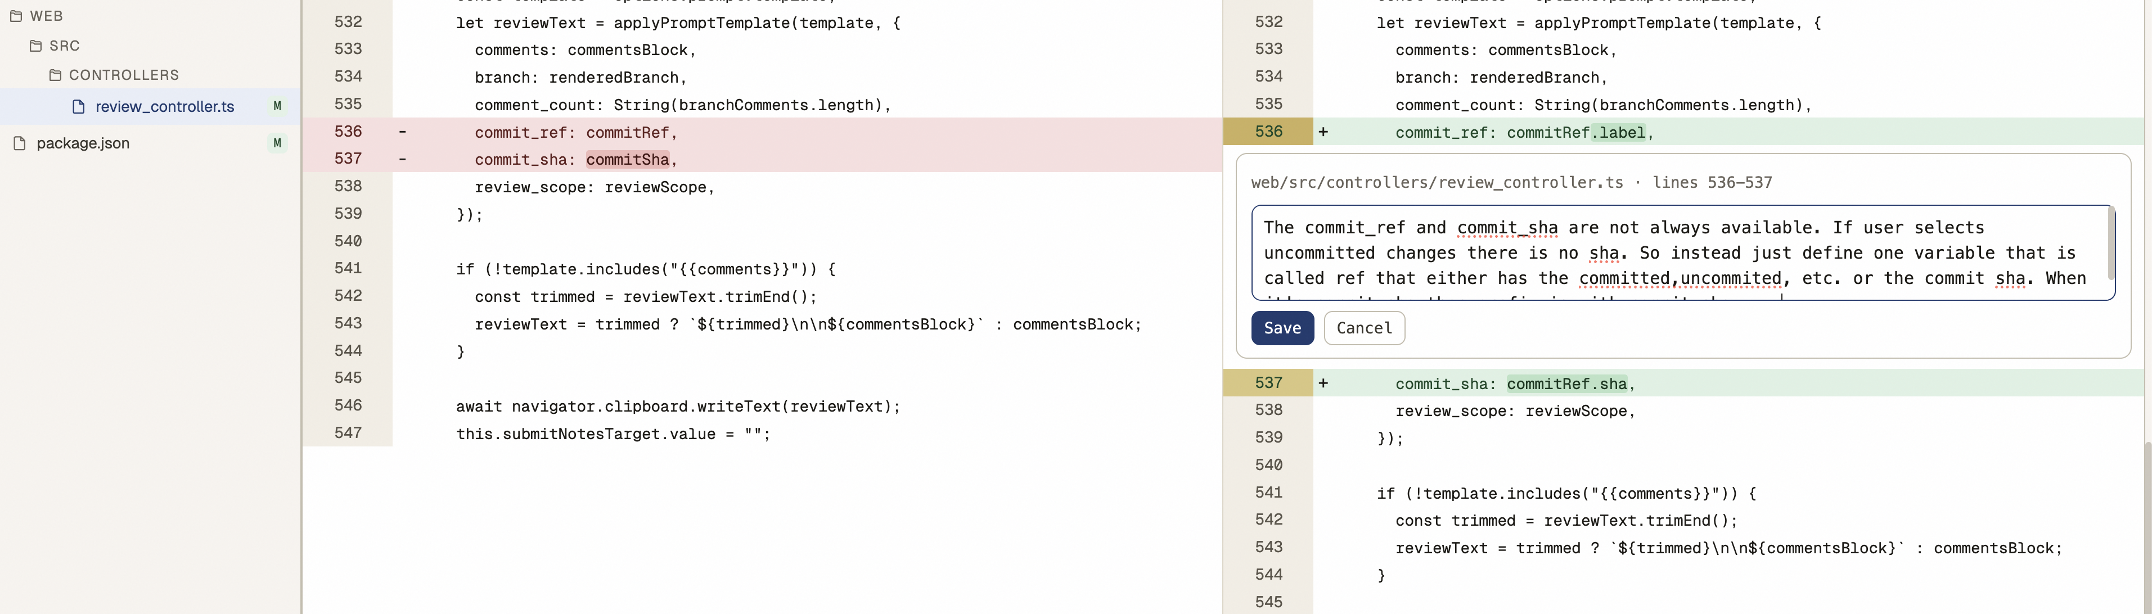
Task: Click the file path header above the comment
Action: (x=1511, y=182)
